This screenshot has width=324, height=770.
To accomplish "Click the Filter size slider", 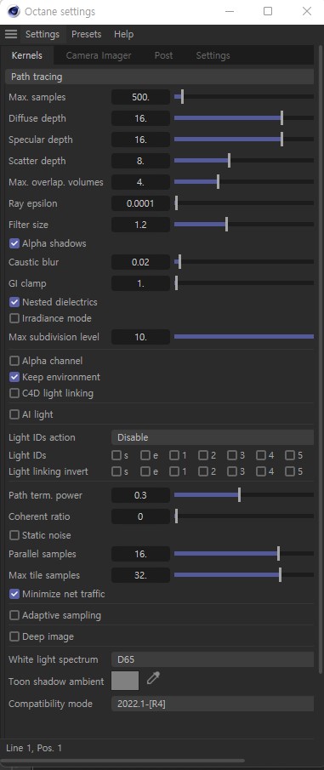I will (244, 225).
